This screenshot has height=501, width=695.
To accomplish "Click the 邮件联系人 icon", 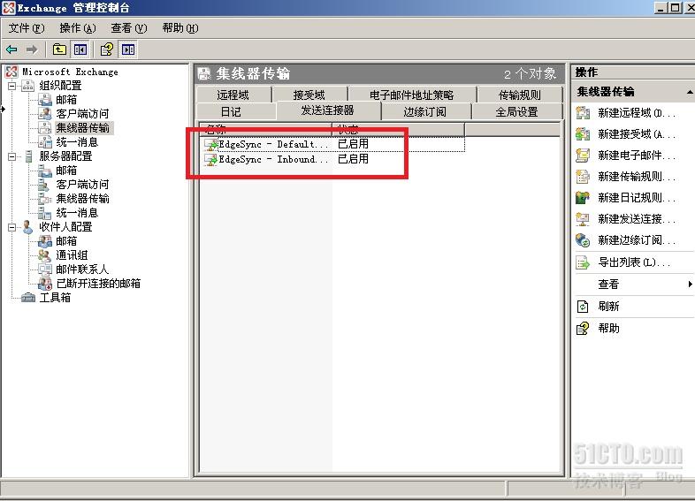I will [45, 269].
